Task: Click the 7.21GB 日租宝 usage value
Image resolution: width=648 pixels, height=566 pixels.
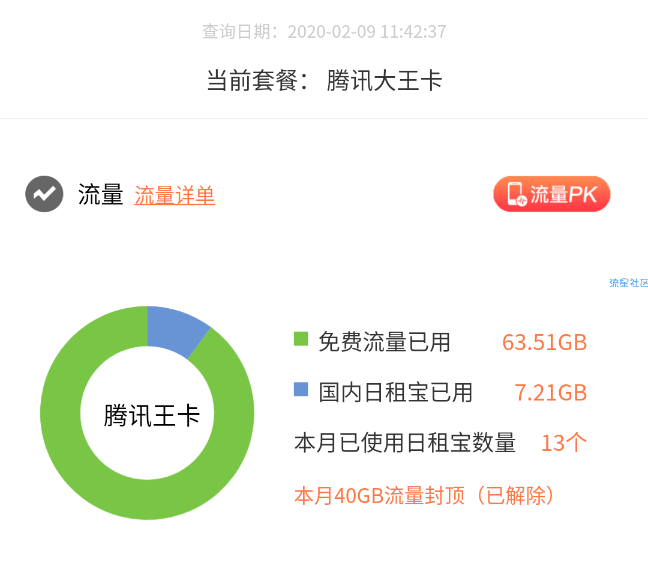Action: coord(550,393)
